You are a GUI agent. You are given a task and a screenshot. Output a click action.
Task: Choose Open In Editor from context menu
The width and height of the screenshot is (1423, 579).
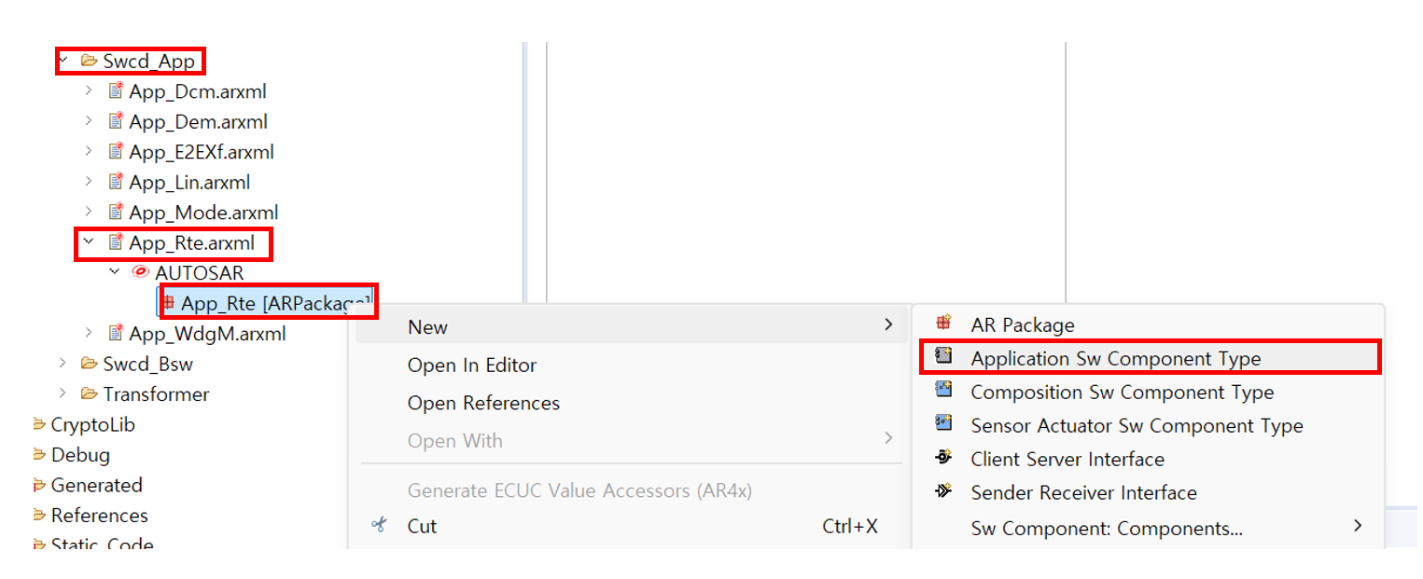pos(471,365)
